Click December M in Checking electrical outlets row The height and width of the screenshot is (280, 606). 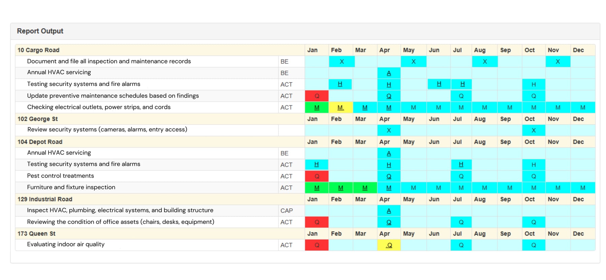583,107
